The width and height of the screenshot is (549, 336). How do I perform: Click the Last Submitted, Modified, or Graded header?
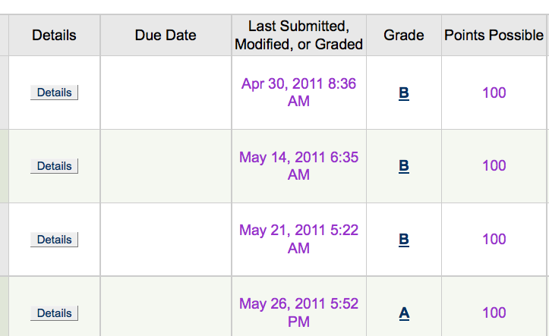[x=299, y=36]
